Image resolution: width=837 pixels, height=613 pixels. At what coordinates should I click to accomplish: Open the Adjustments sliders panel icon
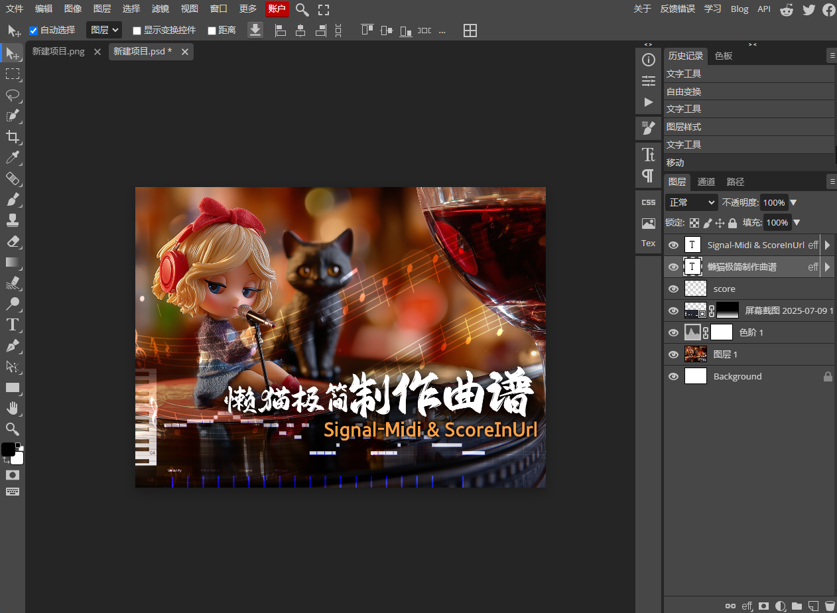tap(649, 81)
